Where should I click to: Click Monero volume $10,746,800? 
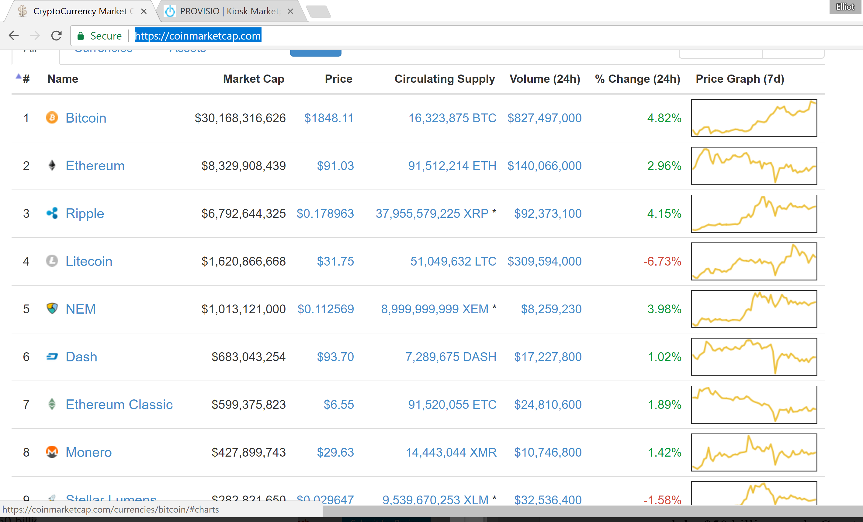(x=548, y=452)
